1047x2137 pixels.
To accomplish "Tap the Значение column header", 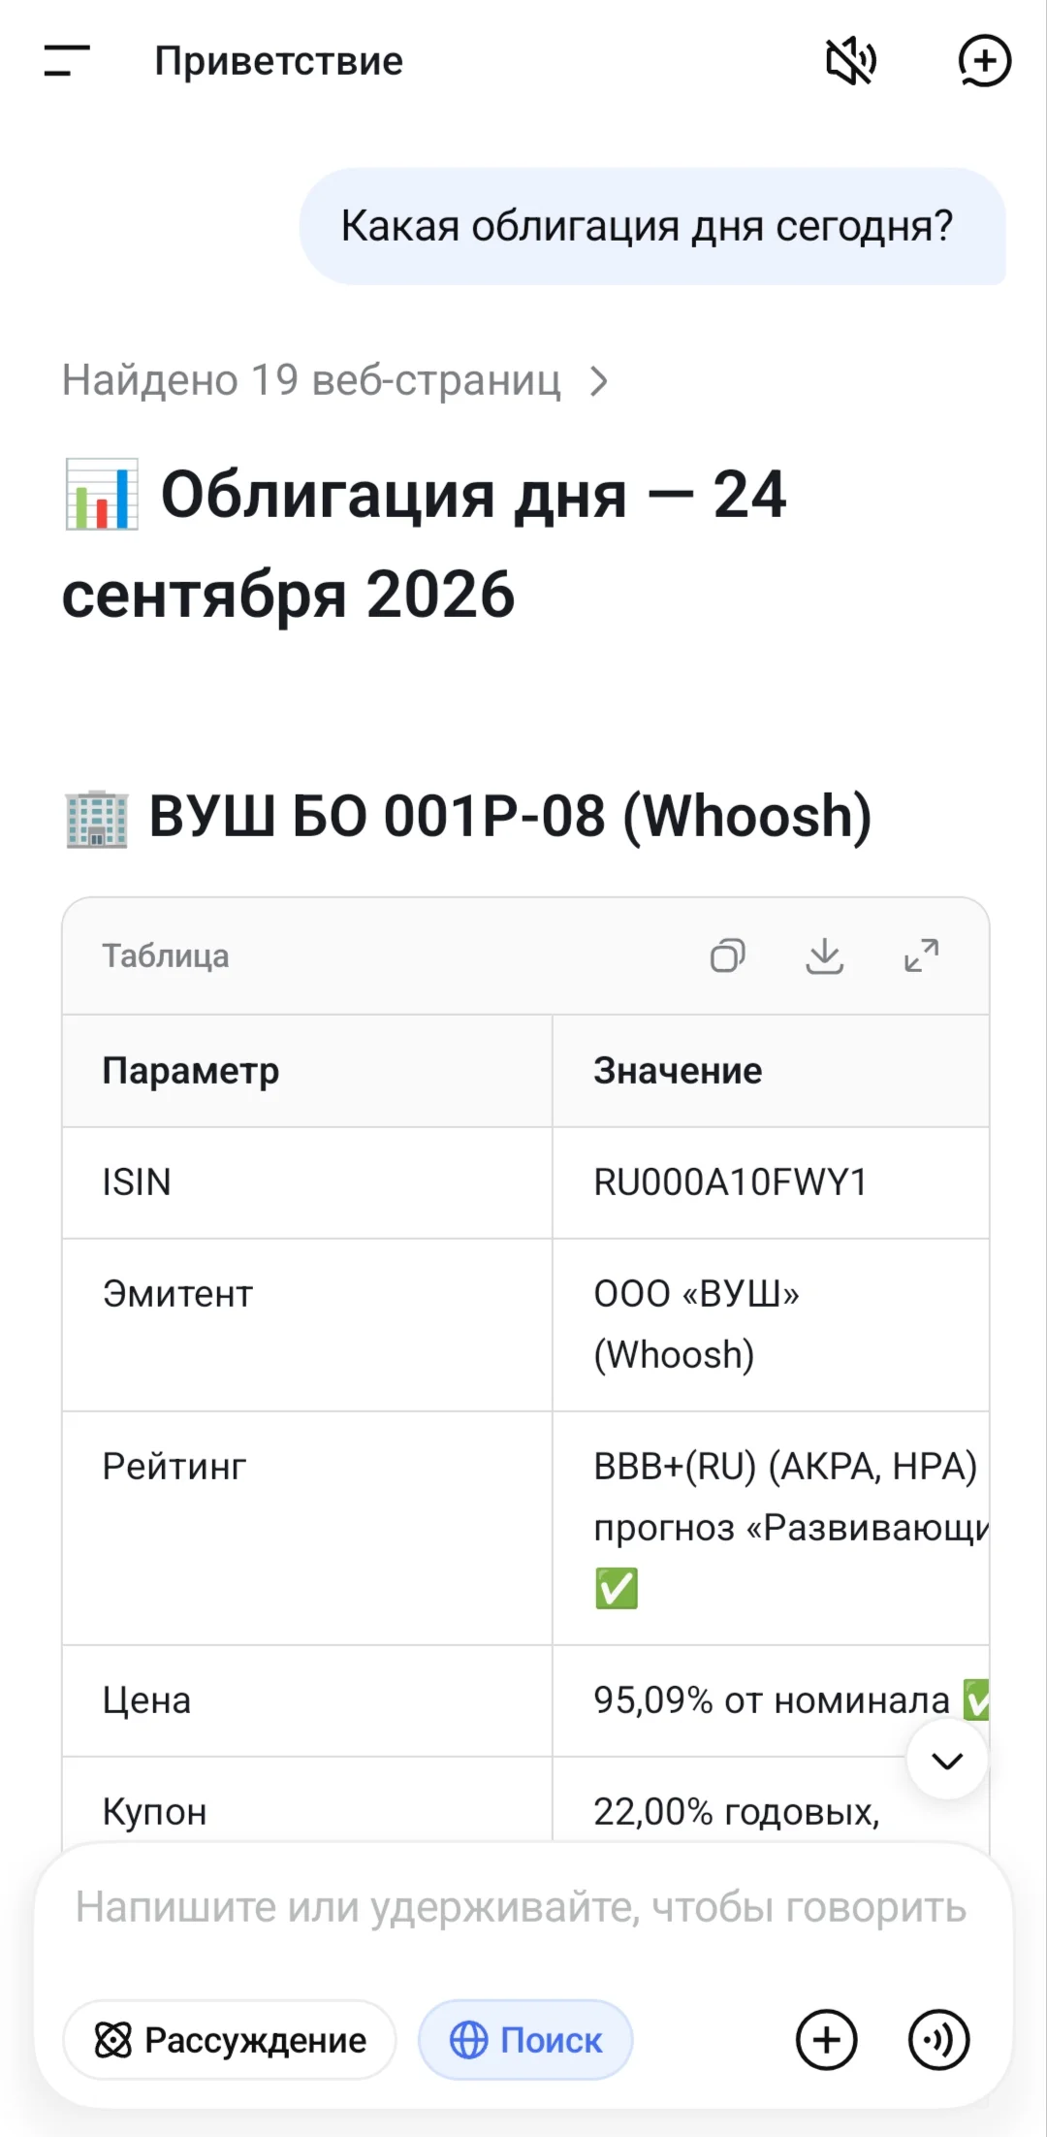I will click(x=678, y=1071).
